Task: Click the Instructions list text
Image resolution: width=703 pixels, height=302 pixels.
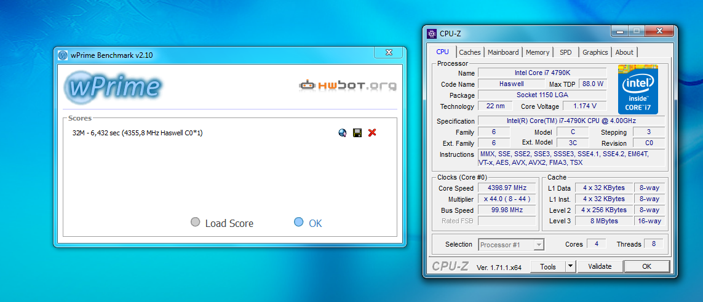Action: 571,158
